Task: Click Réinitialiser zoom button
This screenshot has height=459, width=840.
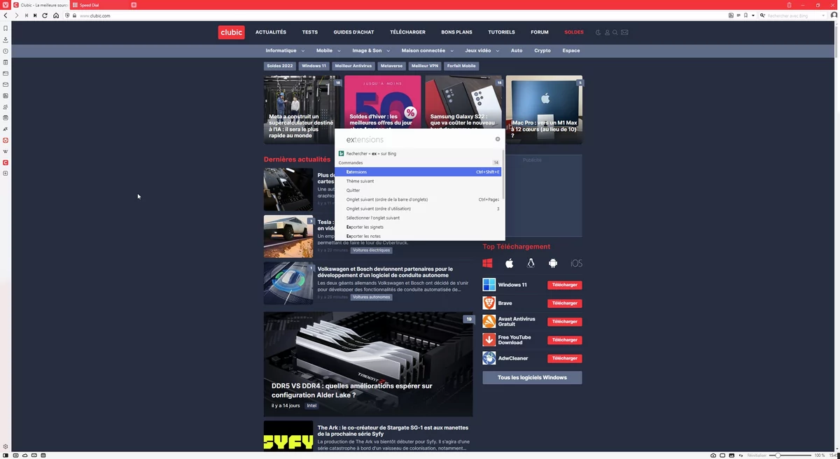Action: point(757,456)
